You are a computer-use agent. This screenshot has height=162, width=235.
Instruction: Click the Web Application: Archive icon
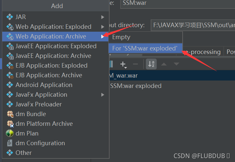coord(10,37)
